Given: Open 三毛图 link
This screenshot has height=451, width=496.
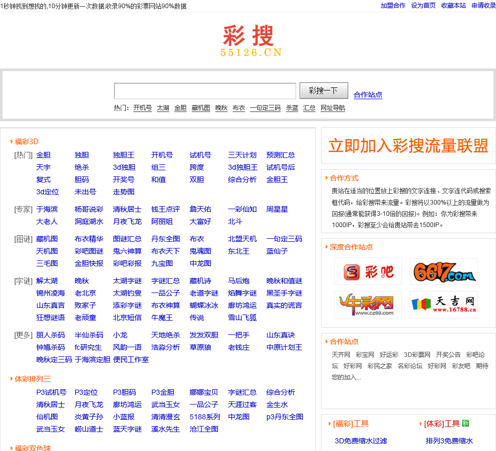Looking at the screenshot, I should pos(47,263).
